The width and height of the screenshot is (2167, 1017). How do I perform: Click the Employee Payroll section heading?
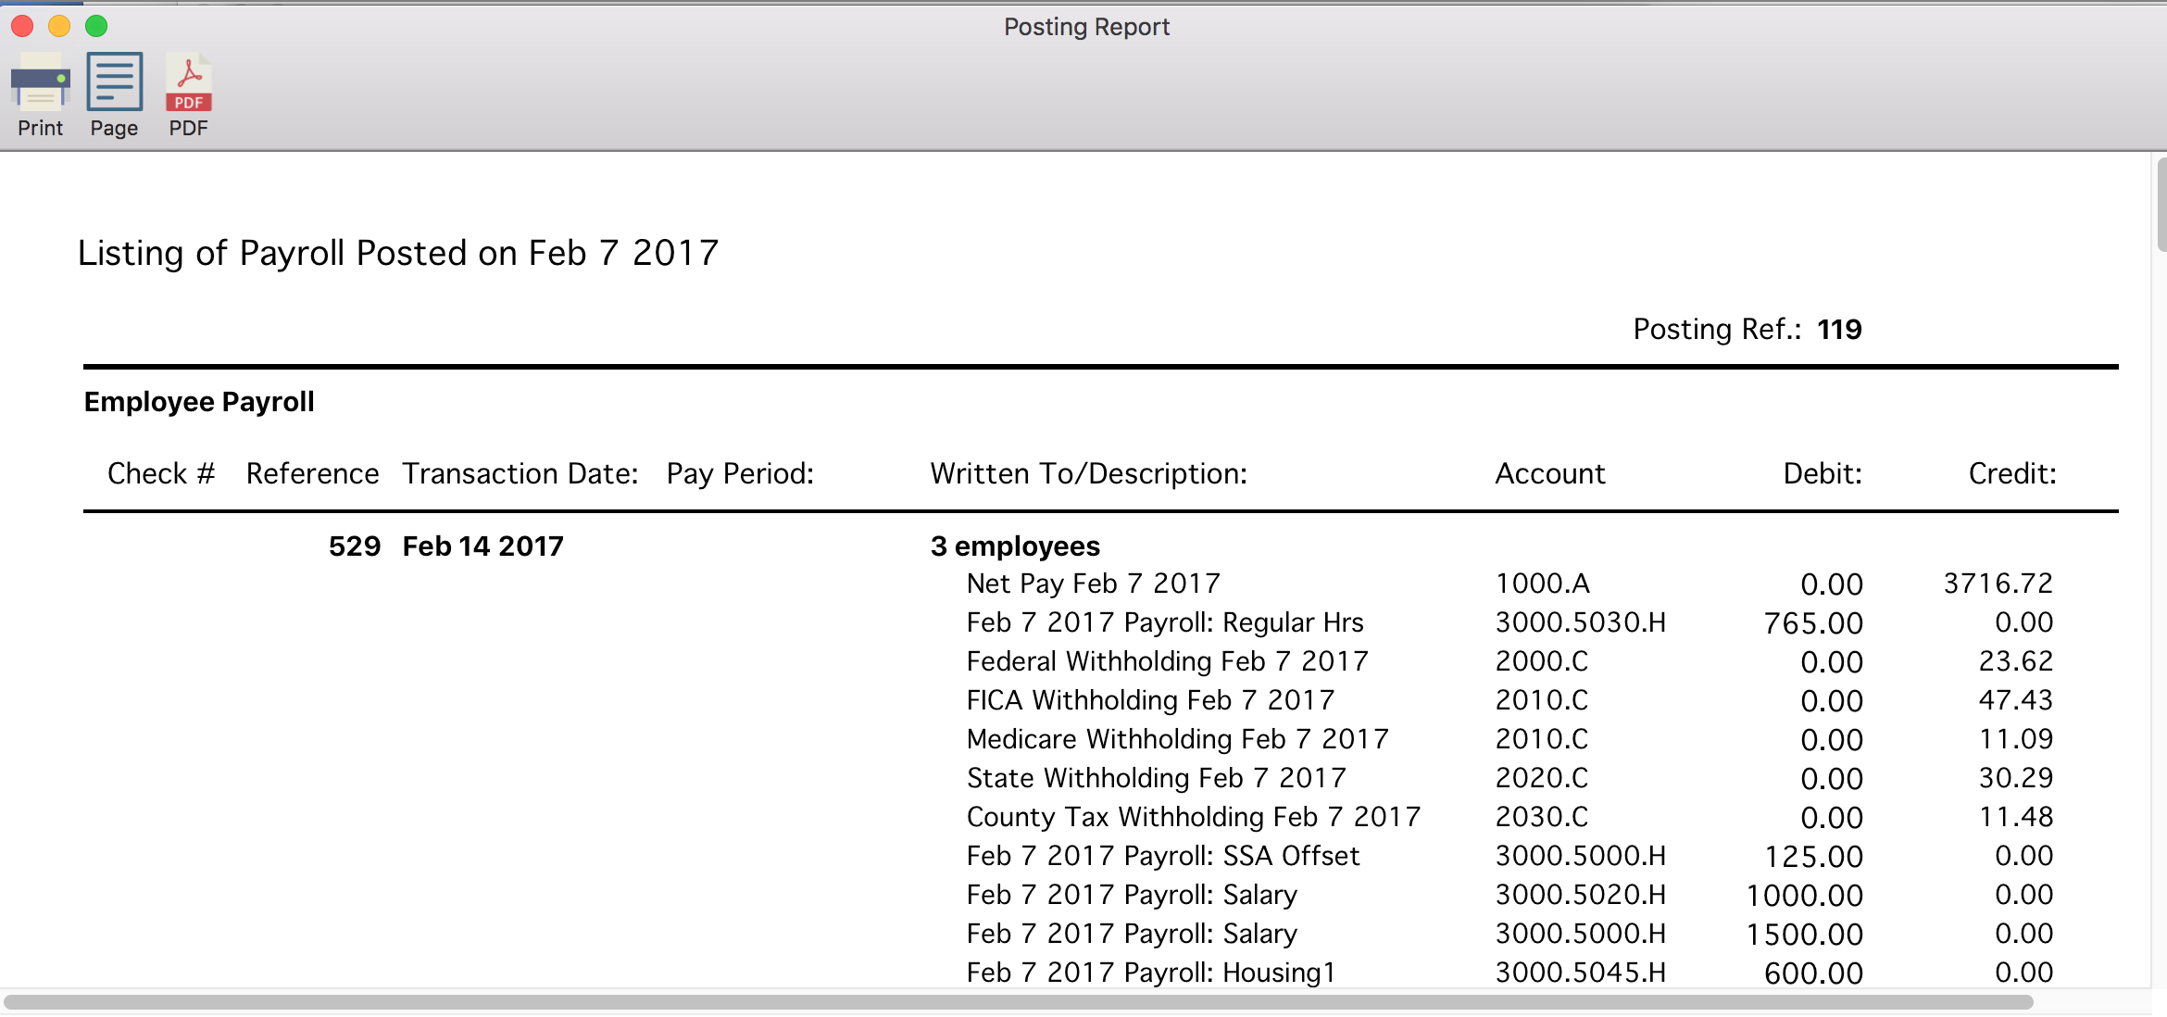coord(198,401)
